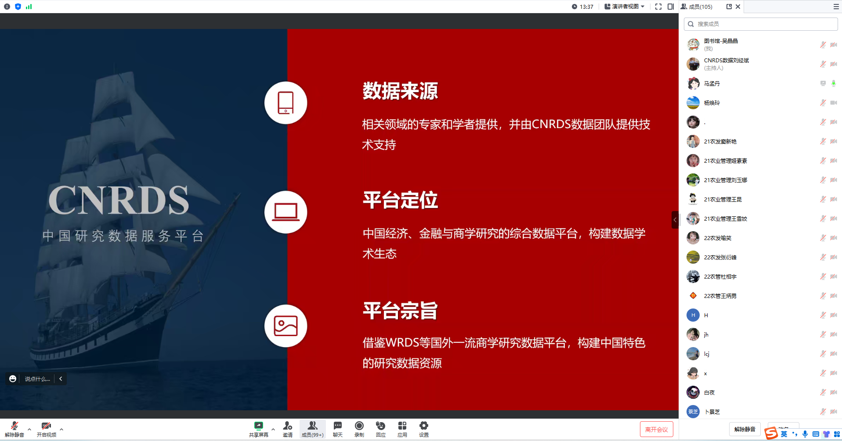Expand share options arrow beside 共享屏幕
Viewport: 842px width, 441px height.
coord(273,430)
